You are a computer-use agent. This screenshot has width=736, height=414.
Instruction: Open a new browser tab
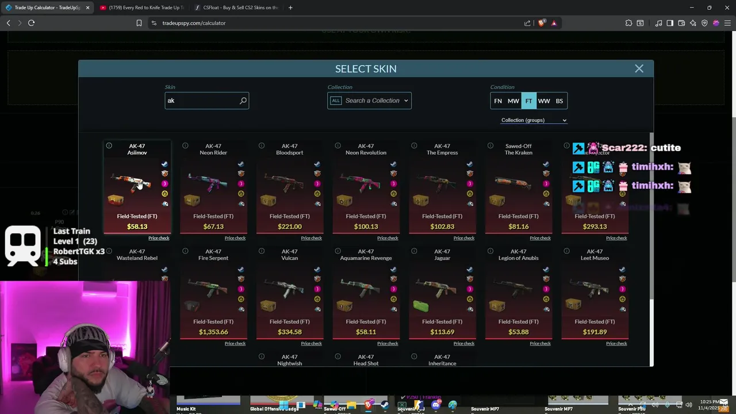coord(290,7)
